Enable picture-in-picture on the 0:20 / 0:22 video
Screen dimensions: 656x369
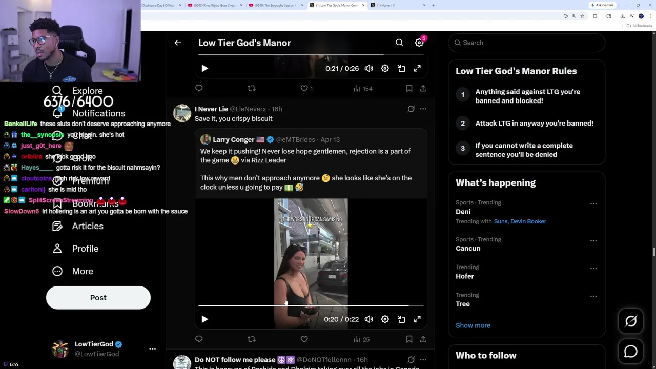401,319
